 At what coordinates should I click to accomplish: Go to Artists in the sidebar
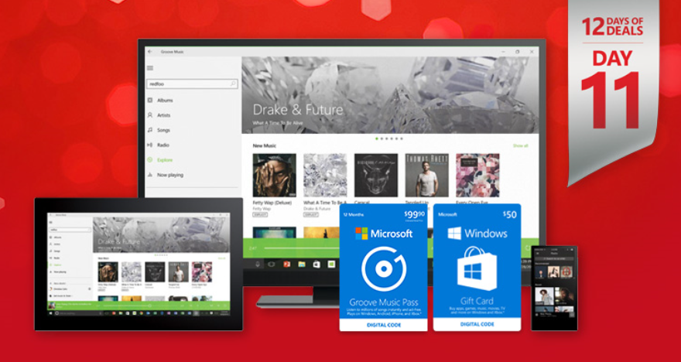164,115
